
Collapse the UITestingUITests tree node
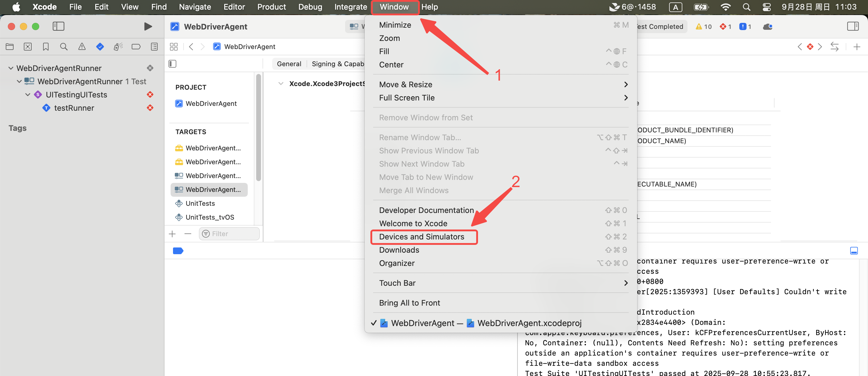tap(28, 95)
